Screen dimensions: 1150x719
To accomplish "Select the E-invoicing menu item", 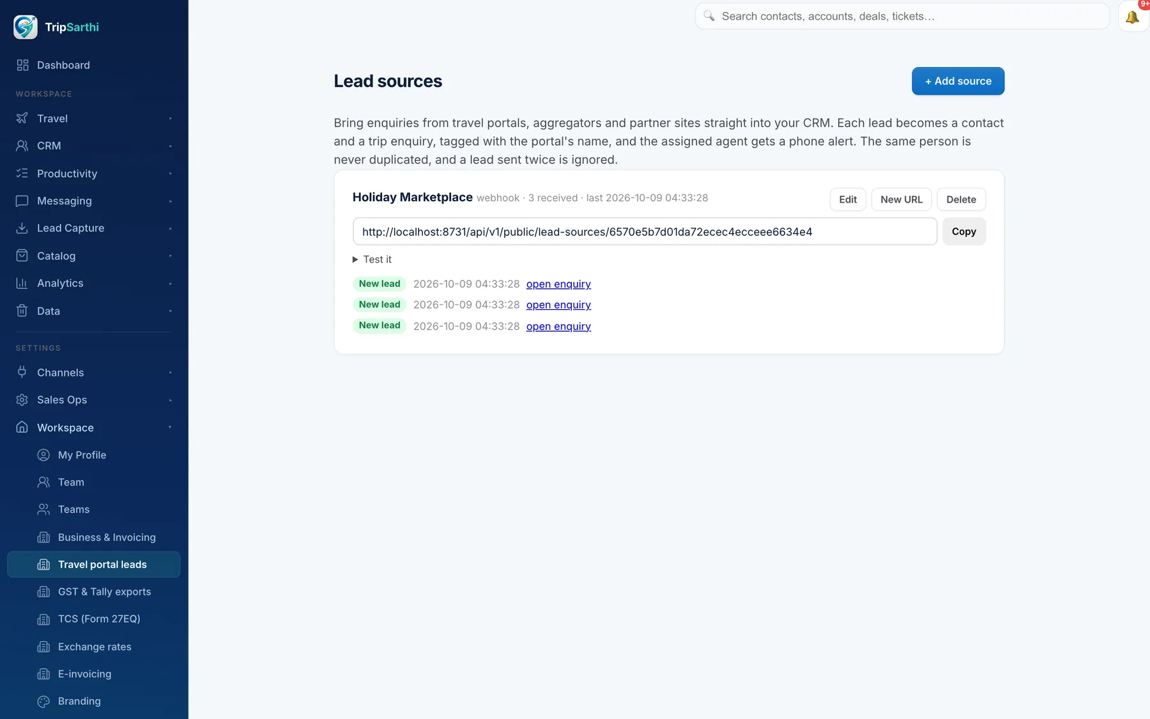I will coord(94,674).
